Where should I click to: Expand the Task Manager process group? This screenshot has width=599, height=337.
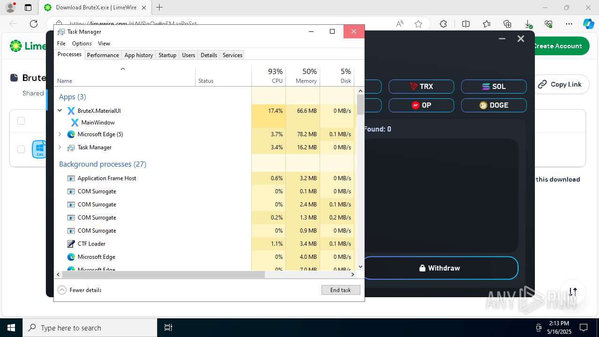click(x=60, y=147)
